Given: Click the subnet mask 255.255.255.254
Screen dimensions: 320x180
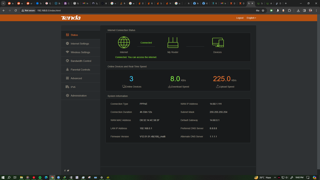Looking at the screenshot, I should 218,112.
